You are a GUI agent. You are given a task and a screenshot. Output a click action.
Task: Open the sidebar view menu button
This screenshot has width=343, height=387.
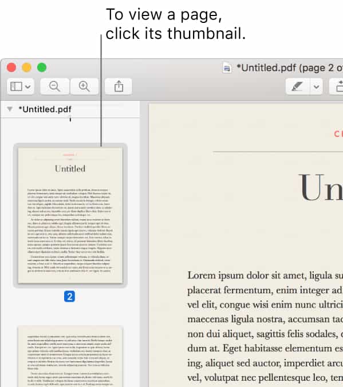pyautogui.click(x=20, y=86)
